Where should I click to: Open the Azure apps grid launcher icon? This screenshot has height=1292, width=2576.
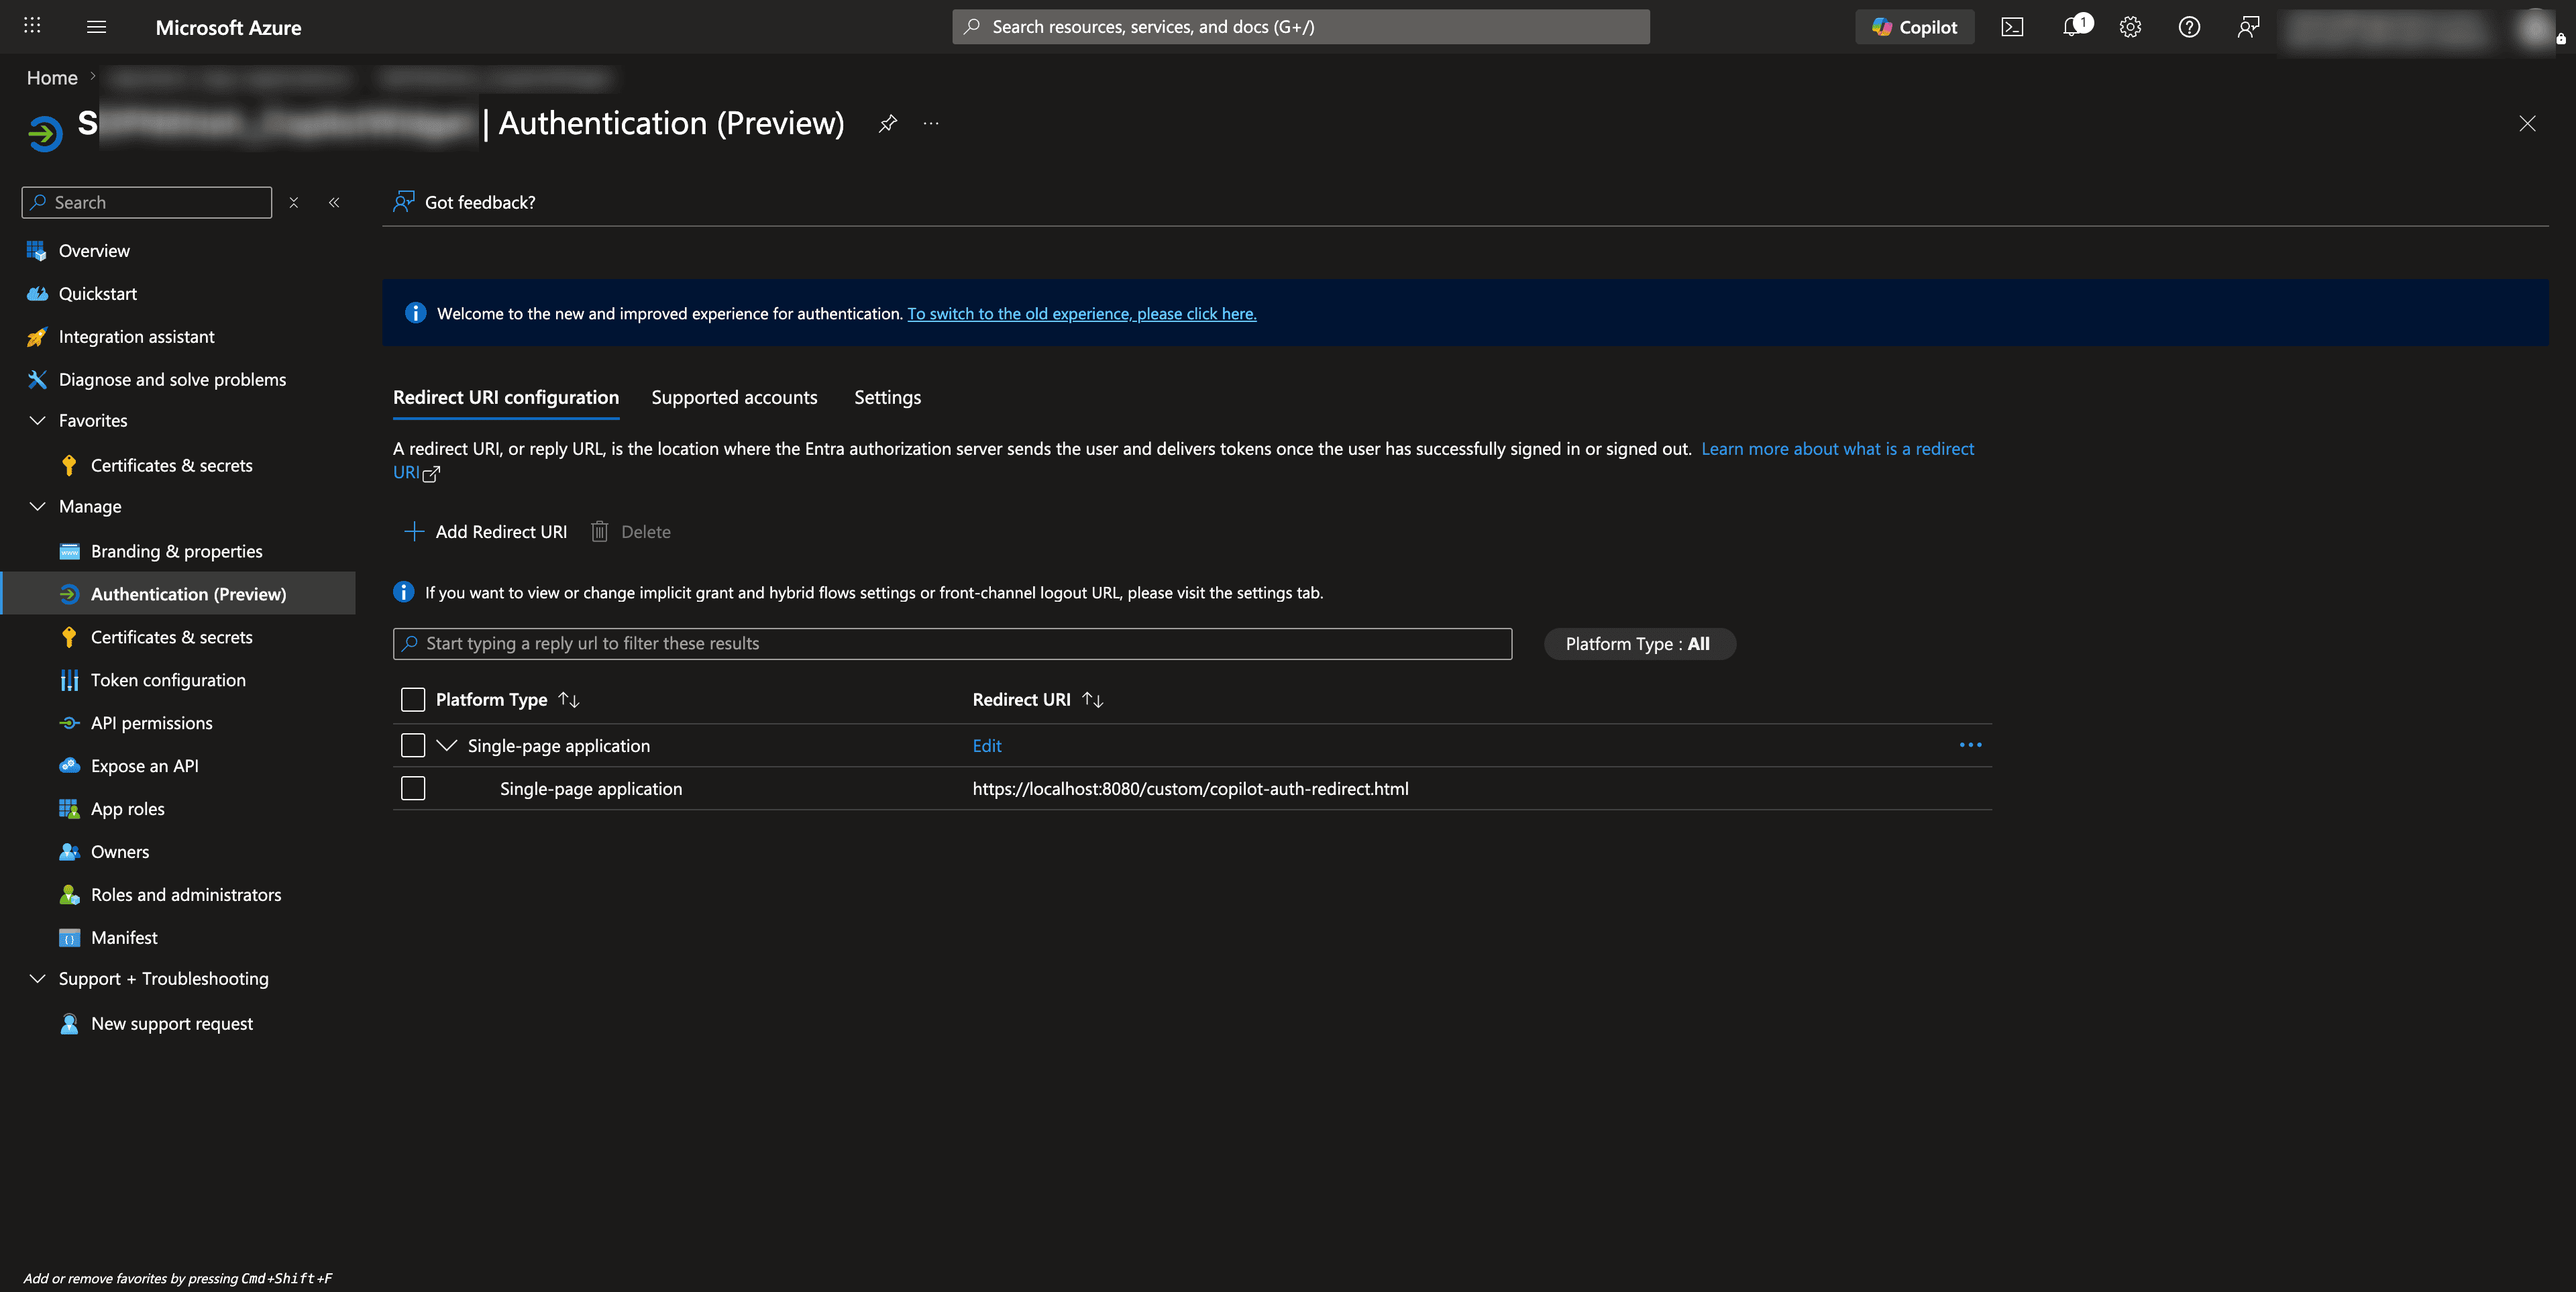[x=32, y=26]
